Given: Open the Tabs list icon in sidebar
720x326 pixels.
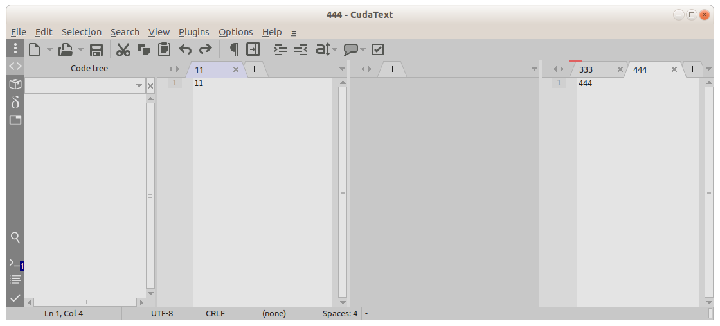Looking at the screenshot, I should click(15, 120).
